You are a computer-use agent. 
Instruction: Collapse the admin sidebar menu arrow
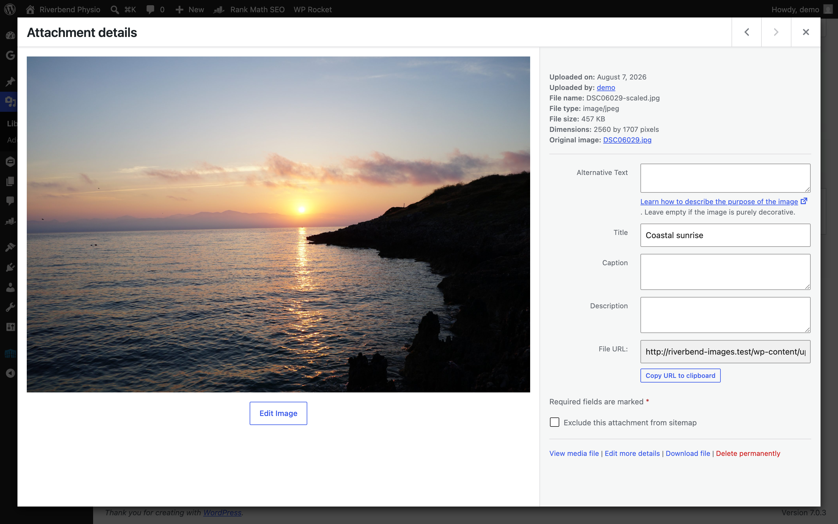coord(10,373)
